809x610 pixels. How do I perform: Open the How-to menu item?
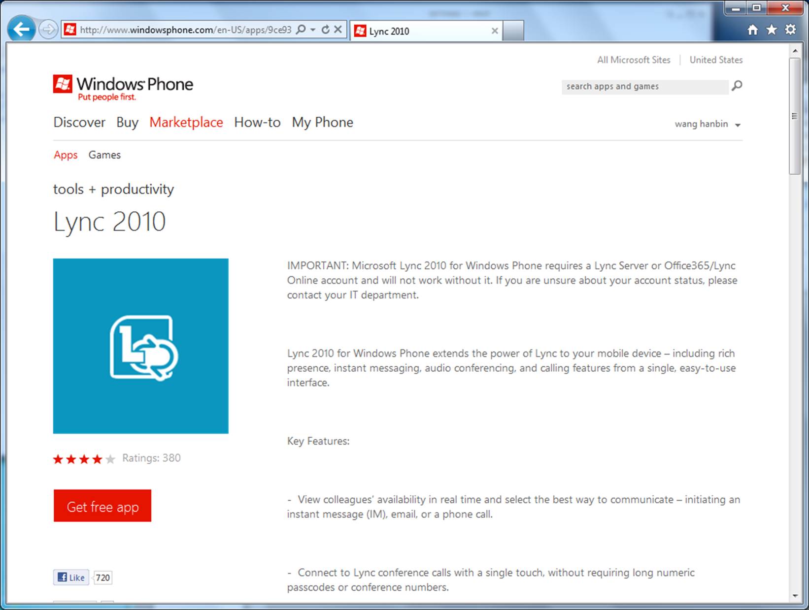point(257,122)
